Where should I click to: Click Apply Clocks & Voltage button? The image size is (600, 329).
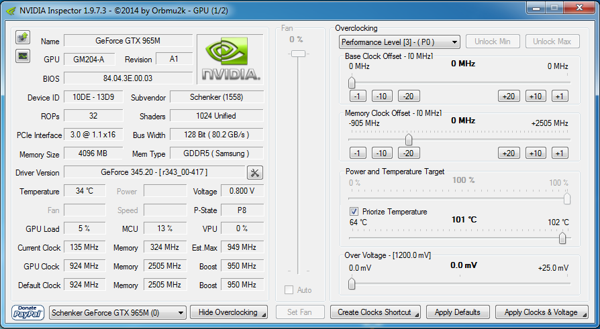point(542,312)
